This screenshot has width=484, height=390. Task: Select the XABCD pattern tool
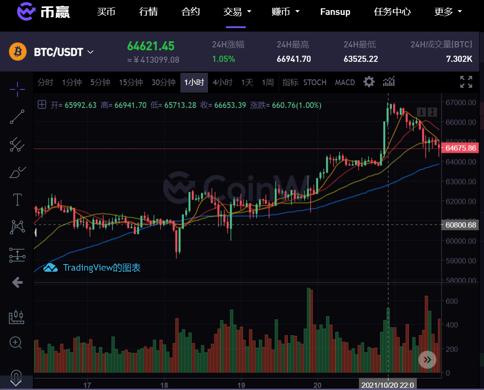pos(17,227)
